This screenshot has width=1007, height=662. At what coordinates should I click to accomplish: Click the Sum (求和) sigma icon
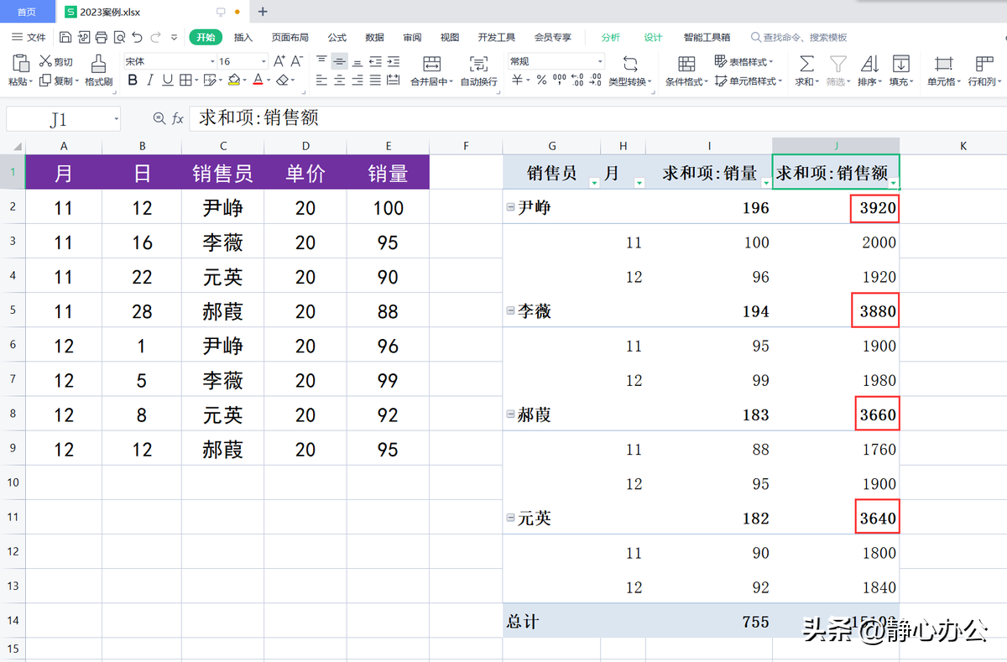point(806,64)
